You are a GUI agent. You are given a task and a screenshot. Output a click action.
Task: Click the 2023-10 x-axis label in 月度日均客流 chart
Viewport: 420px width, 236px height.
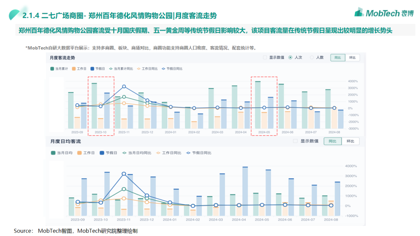[100, 219]
